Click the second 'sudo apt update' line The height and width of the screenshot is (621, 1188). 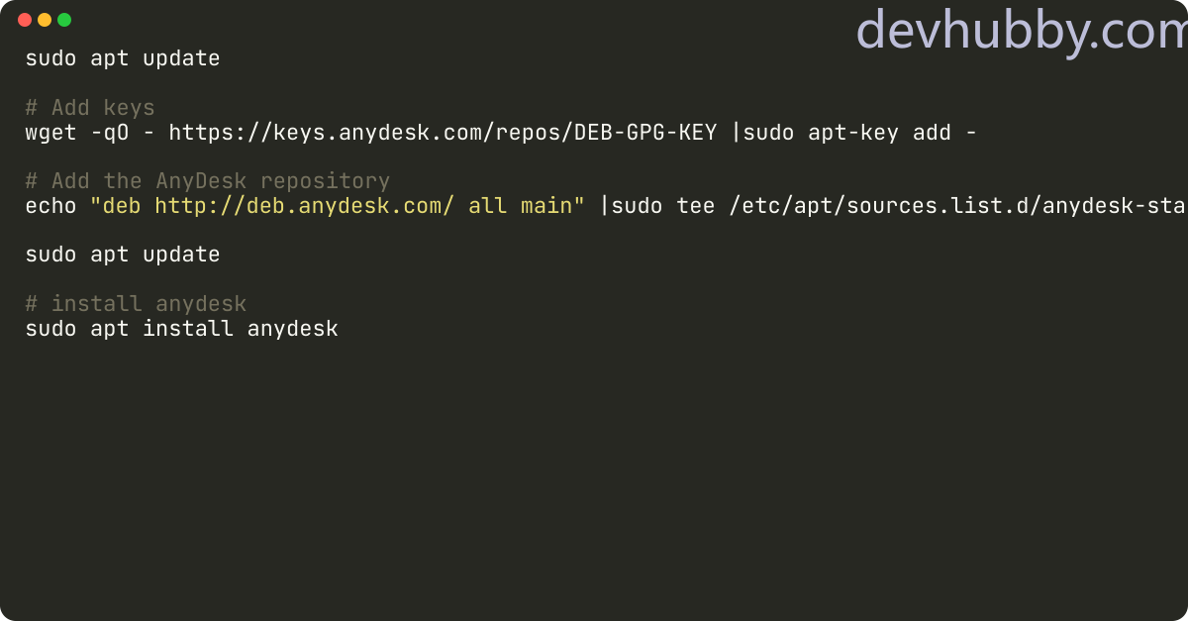[123, 255]
